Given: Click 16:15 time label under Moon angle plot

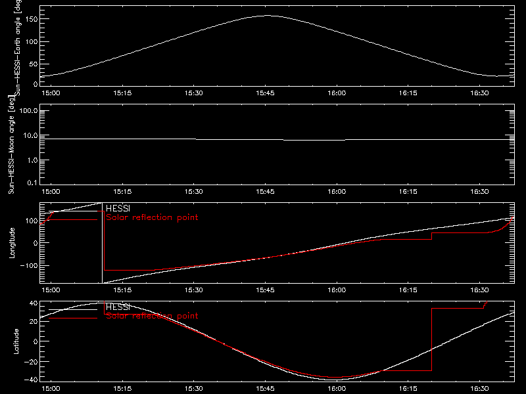Looking at the screenshot, I should tap(408, 192).
